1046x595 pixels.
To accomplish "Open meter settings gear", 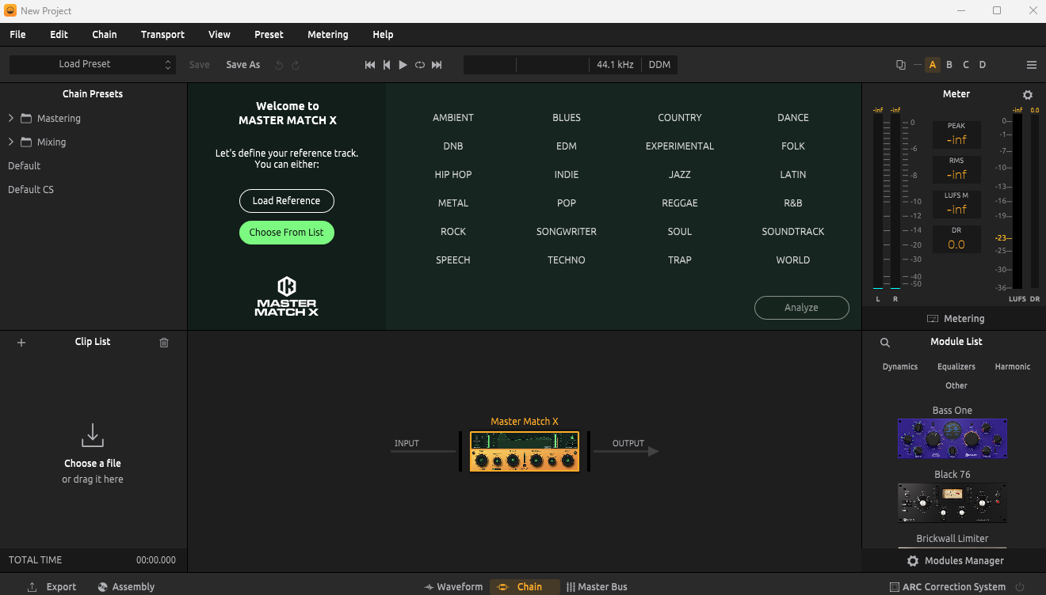I will click(x=1028, y=95).
